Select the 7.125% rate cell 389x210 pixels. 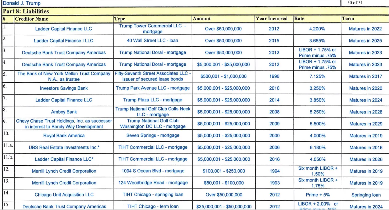coord(317,76)
